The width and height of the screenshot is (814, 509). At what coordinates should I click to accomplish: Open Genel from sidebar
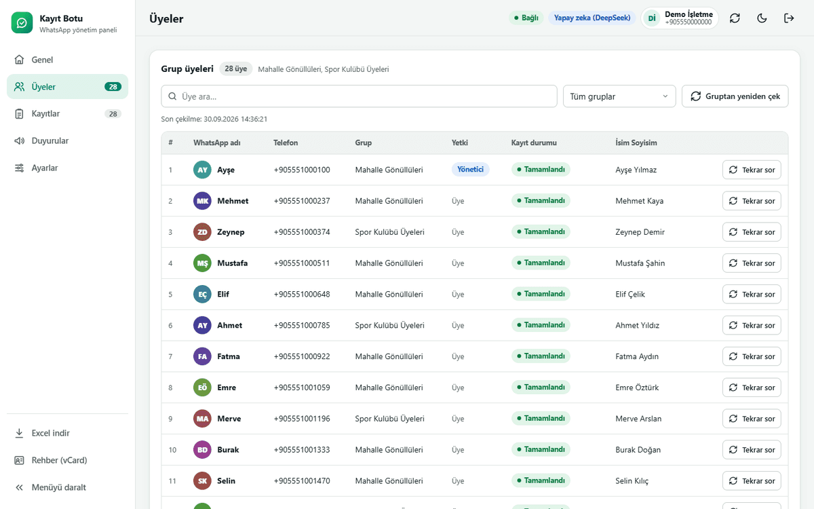point(67,60)
